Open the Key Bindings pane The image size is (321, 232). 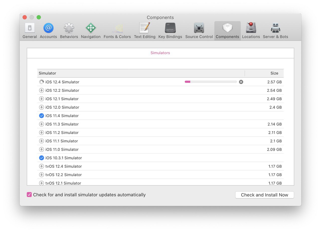170,31
